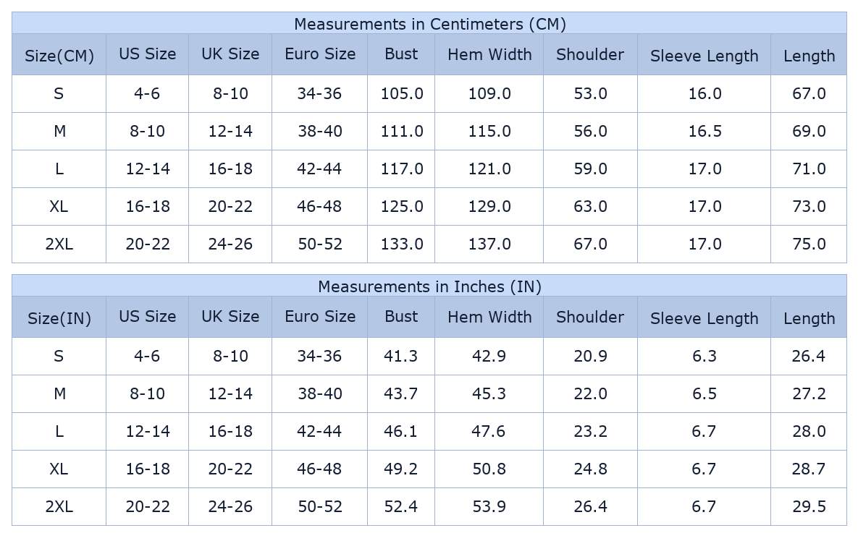Click the 41.3 bust cell in inches
This screenshot has height=541, width=858.
tap(401, 357)
